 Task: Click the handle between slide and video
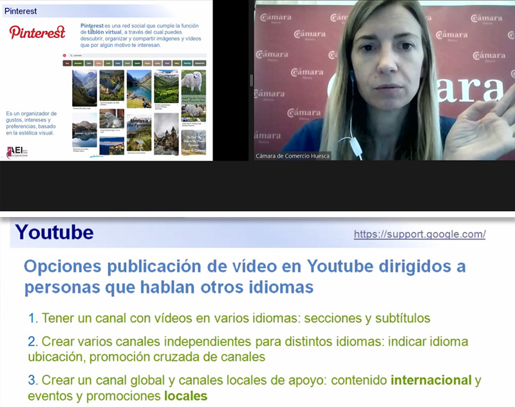(251, 80)
